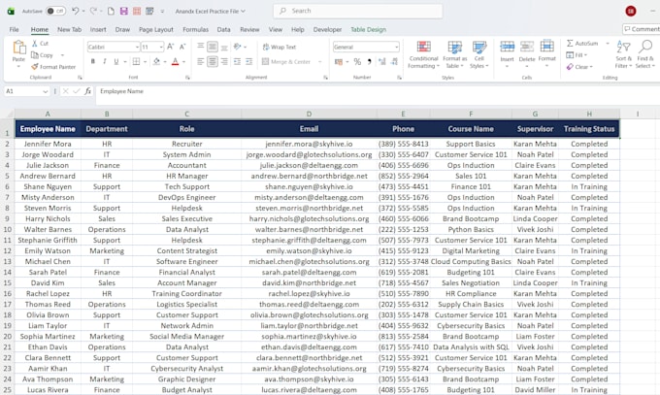Screen dimensions: 660x395
Task: Click the Name Box showing A1
Action: [x=27, y=91]
